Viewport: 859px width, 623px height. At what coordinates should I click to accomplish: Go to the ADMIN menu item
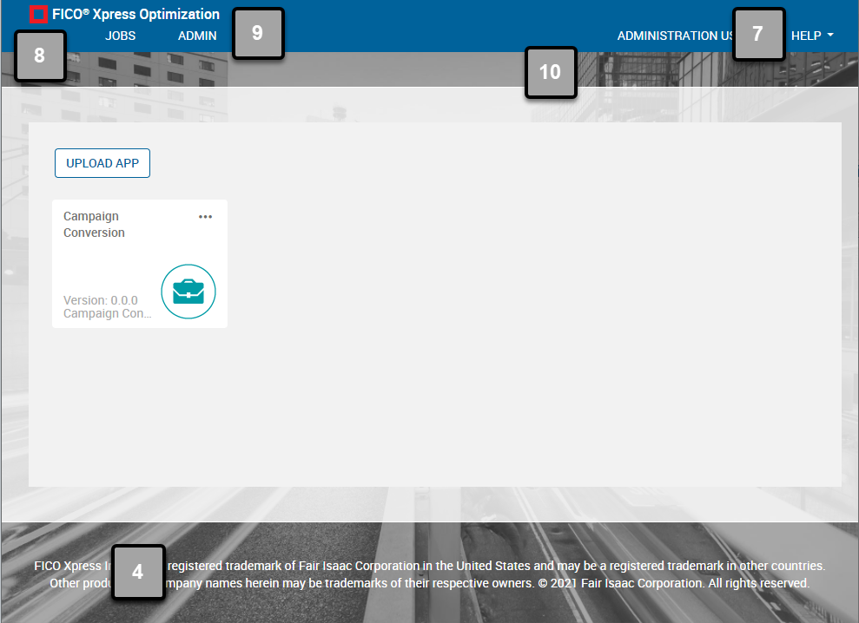point(197,36)
